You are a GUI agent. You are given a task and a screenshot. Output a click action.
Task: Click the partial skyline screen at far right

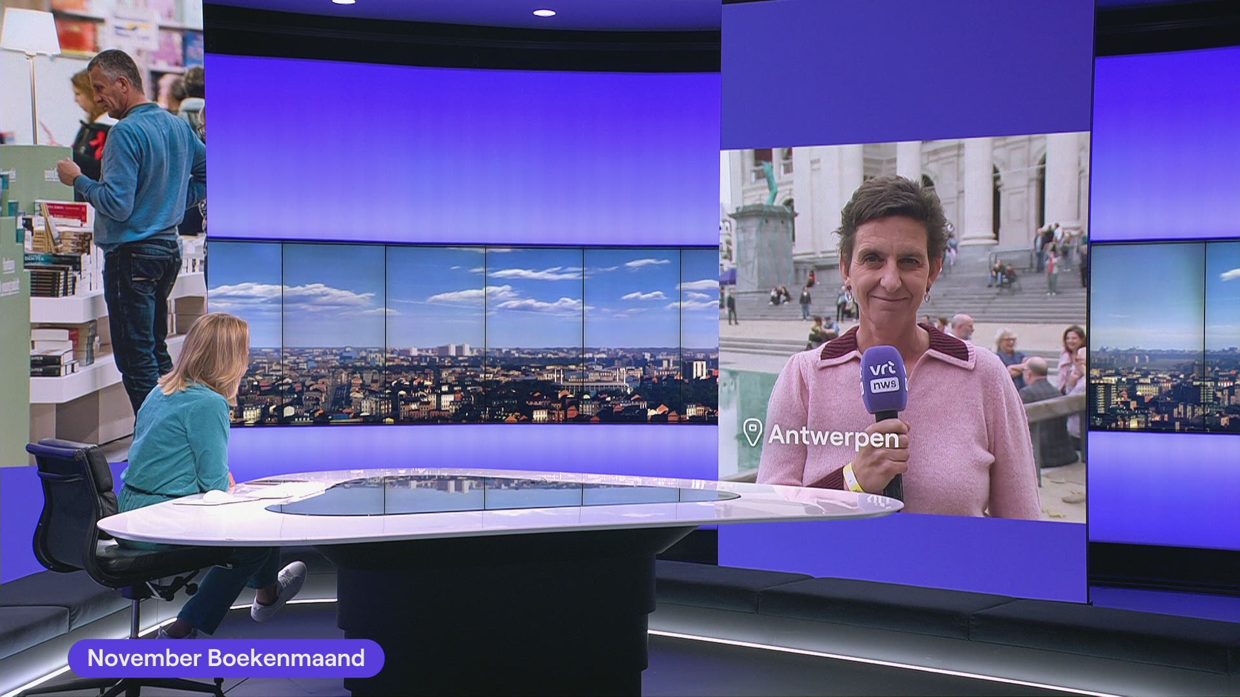click(x=1166, y=336)
